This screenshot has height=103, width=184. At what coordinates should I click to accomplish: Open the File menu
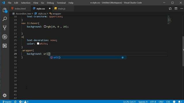coord(9,3)
